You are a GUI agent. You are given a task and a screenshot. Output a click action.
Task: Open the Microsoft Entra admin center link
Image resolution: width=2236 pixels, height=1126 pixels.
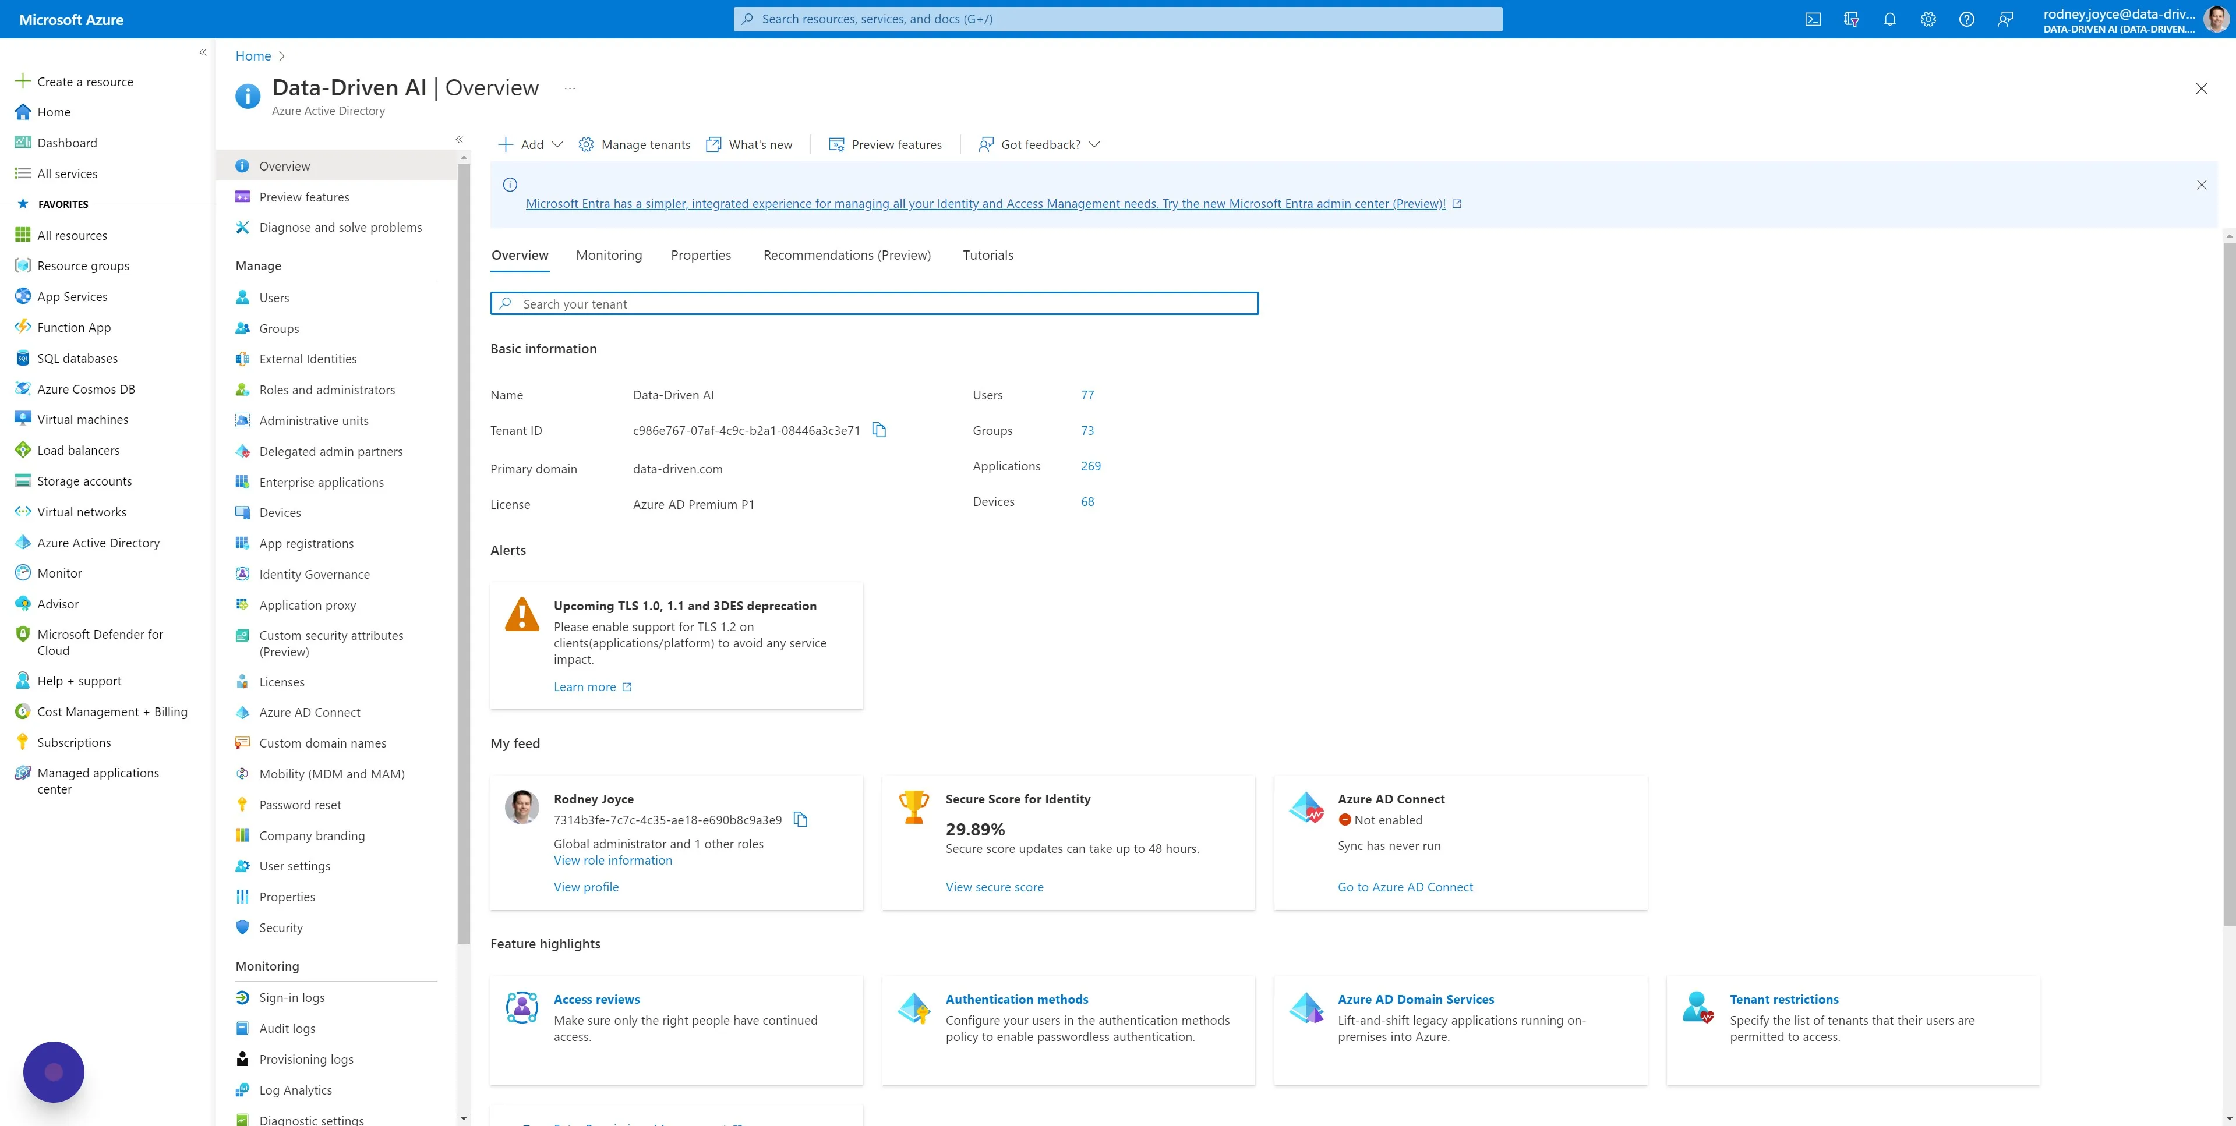986,204
